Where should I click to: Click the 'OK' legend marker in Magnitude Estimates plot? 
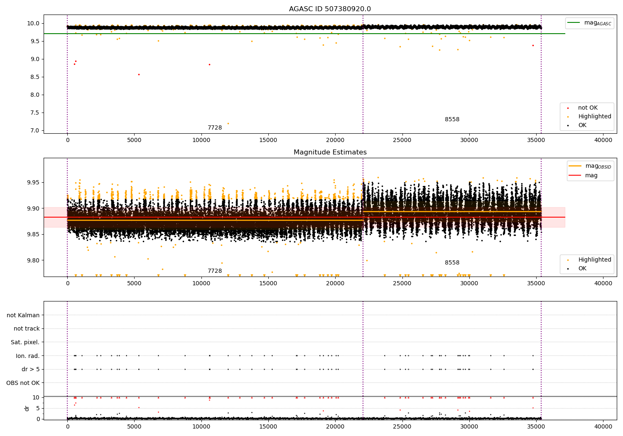568,269
